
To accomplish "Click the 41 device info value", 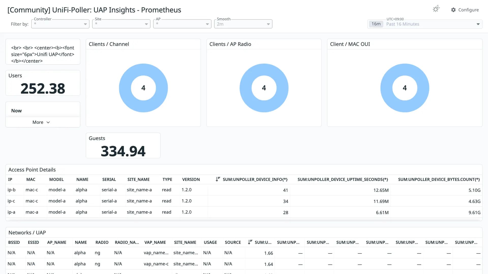I will click(286, 190).
